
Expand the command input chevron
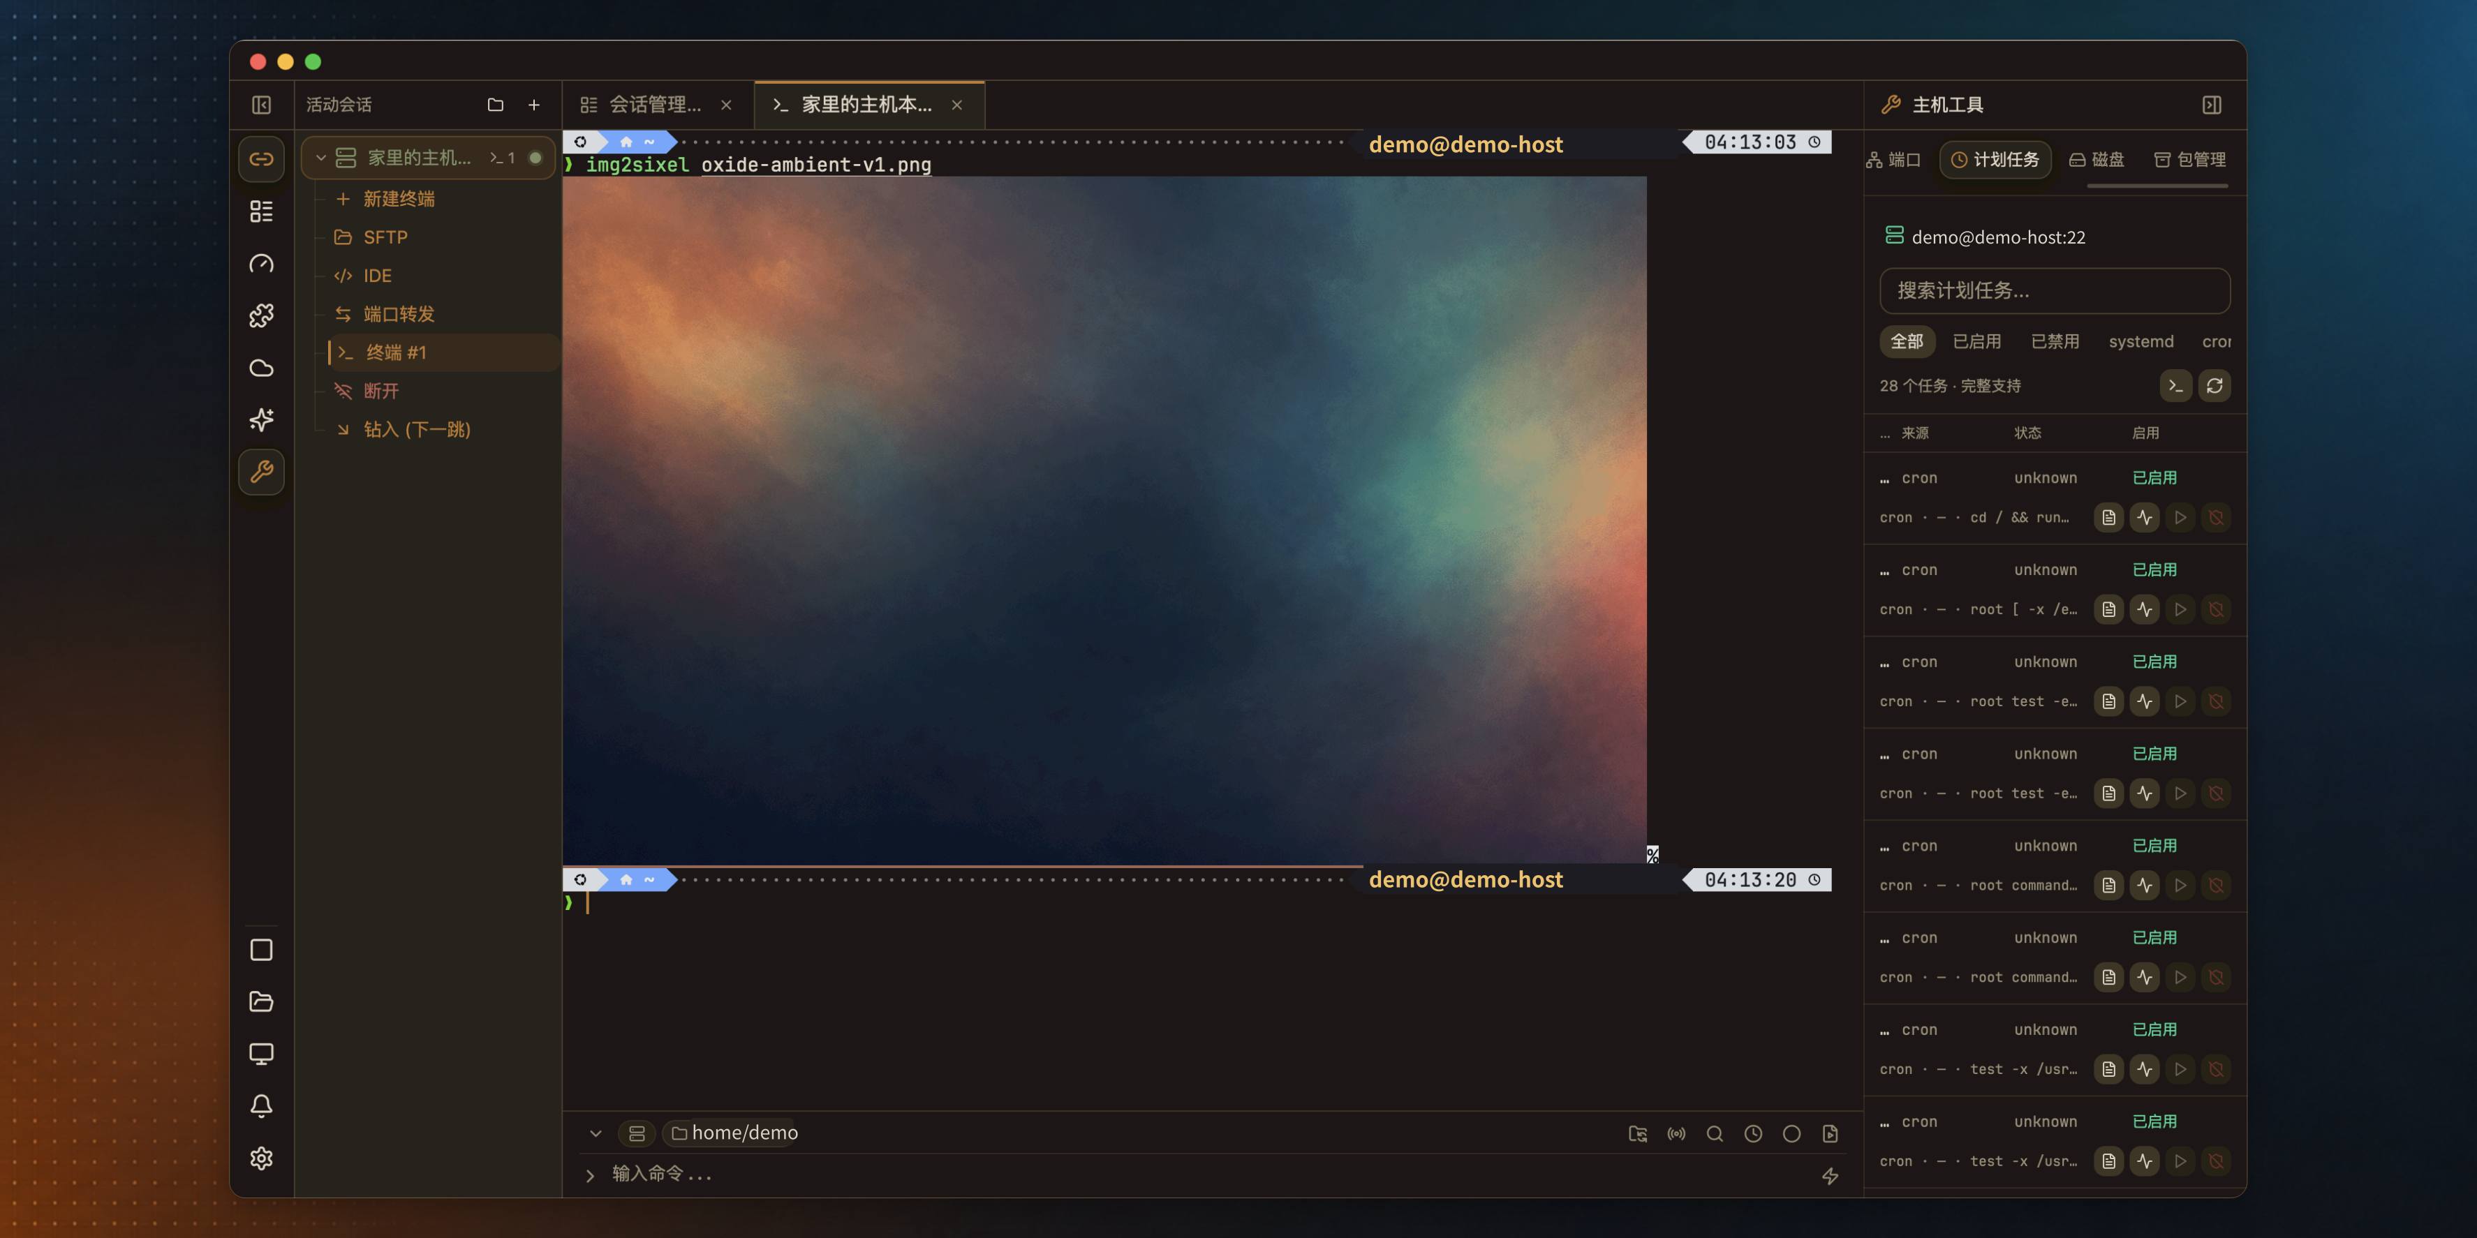591,1175
